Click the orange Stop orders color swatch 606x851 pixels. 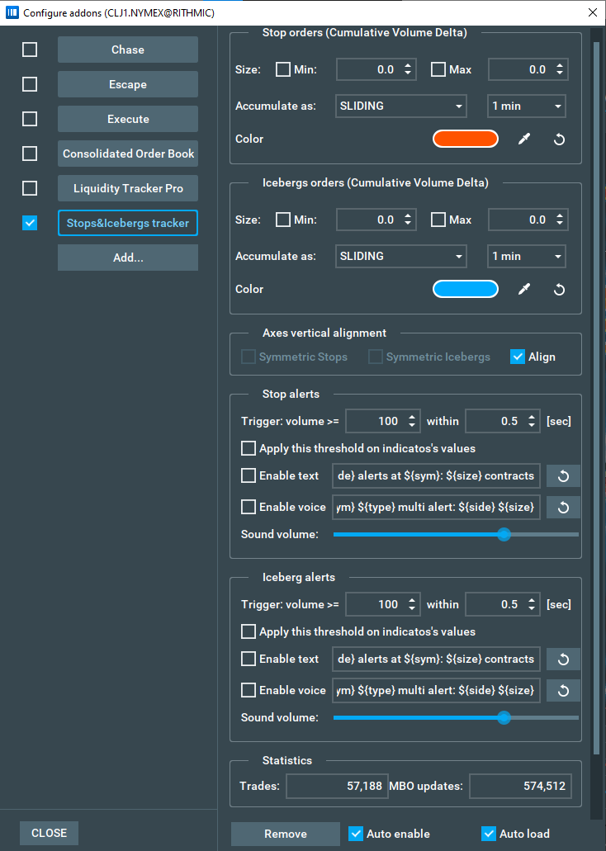pyautogui.click(x=466, y=139)
